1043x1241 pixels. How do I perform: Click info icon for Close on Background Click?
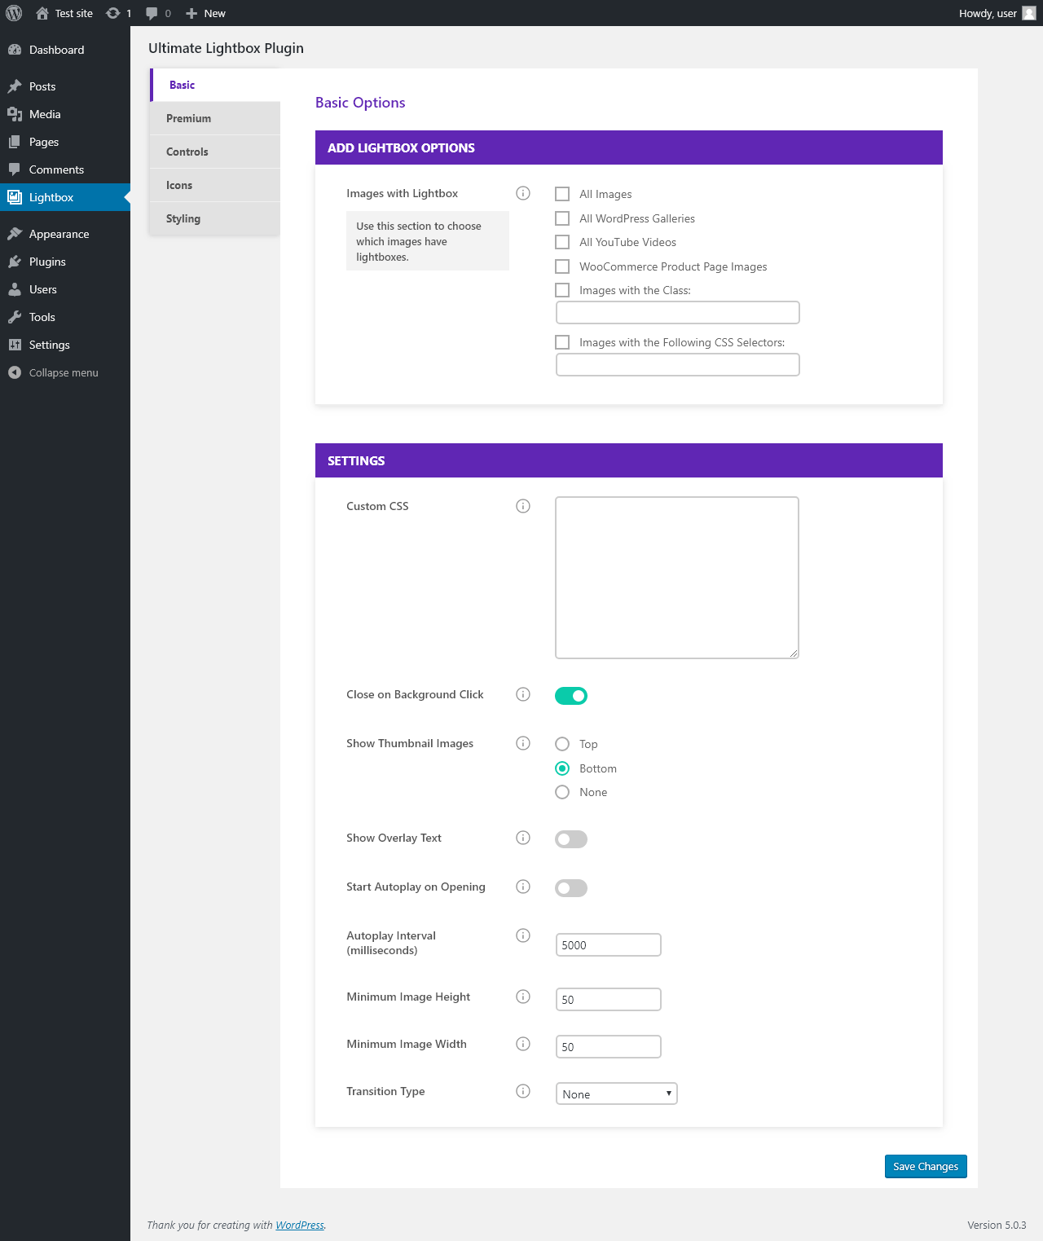(x=523, y=694)
